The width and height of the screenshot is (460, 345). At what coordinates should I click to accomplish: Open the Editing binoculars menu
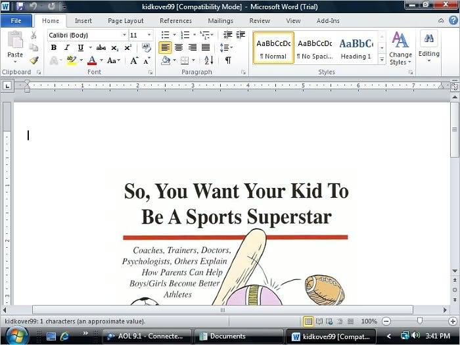coord(428,46)
